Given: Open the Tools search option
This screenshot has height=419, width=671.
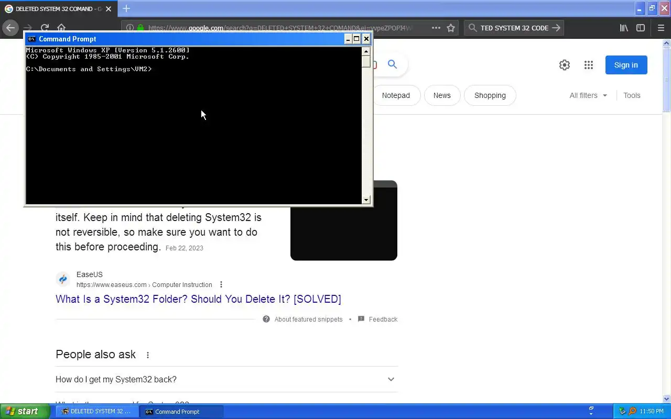Looking at the screenshot, I should point(632,95).
